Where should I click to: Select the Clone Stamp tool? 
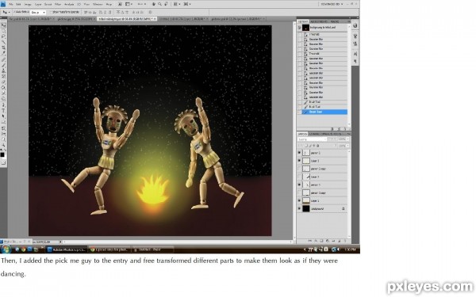[3, 70]
